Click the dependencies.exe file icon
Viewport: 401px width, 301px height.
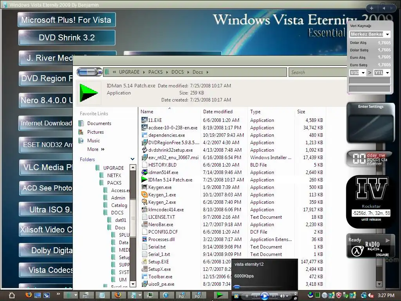144,135
